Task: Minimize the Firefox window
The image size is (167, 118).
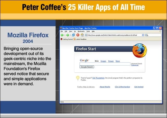Action: click(x=154, y=28)
